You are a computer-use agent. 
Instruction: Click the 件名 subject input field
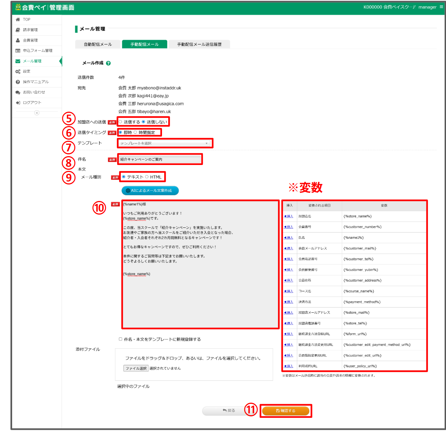point(160,159)
